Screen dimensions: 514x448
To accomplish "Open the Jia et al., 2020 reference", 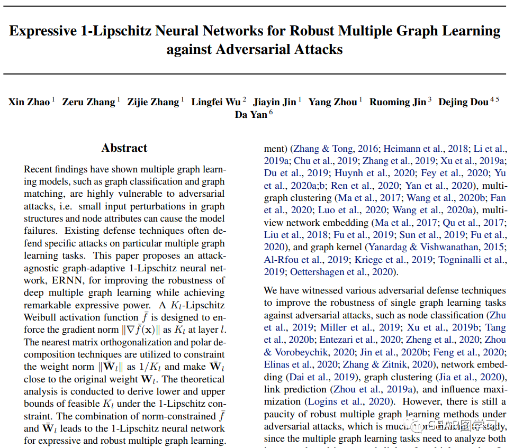I will (470, 377).
